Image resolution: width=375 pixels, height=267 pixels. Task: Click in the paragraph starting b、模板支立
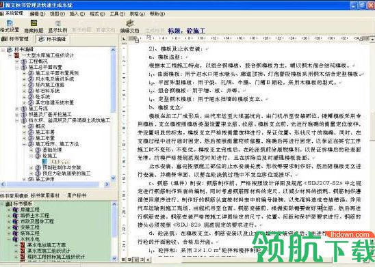click(x=166, y=108)
